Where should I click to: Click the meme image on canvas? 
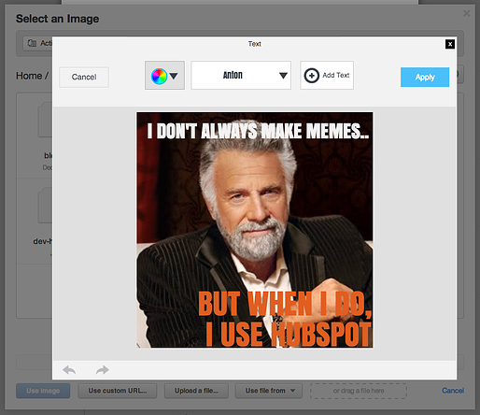click(x=255, y=230)
